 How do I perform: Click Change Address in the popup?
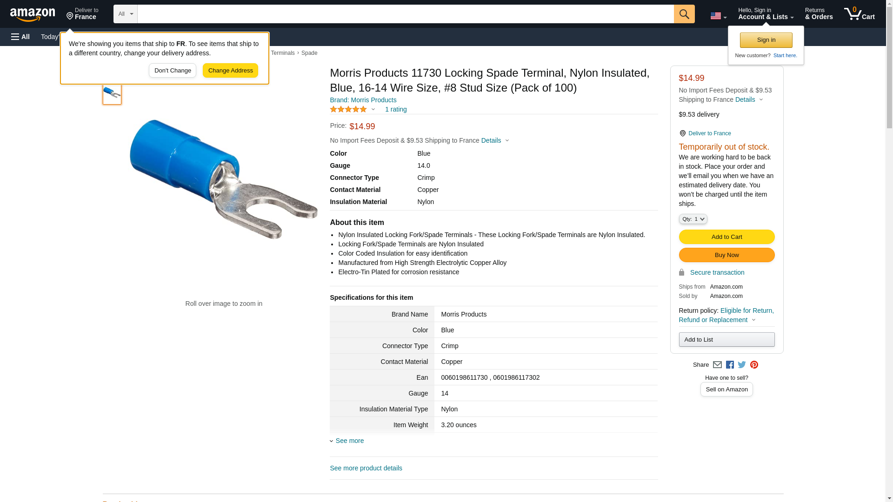tap(230, 71)
